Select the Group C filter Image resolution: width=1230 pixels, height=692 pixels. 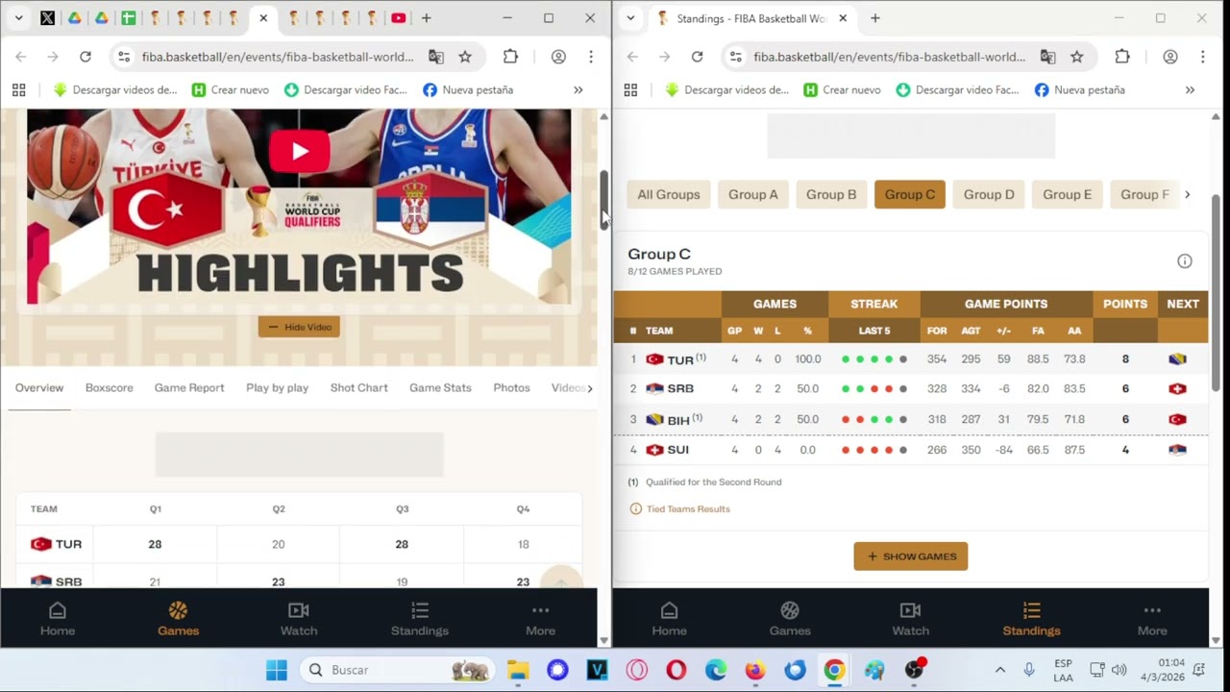pos(910,194)
